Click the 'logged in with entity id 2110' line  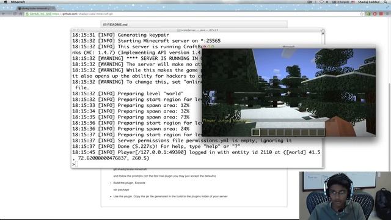(196, 155)
